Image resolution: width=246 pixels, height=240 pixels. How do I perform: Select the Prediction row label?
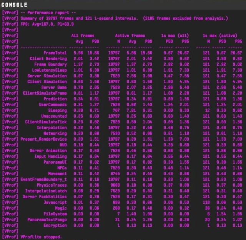pyautogui.click(x=55, y=99)
